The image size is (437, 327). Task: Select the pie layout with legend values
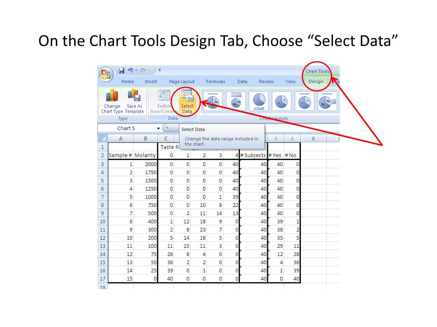282,101
